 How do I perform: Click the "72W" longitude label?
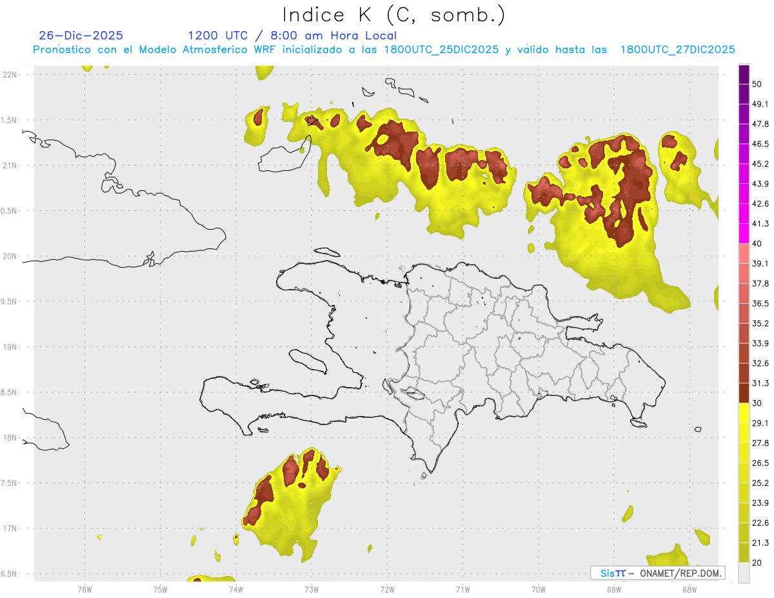pos(387,590)
